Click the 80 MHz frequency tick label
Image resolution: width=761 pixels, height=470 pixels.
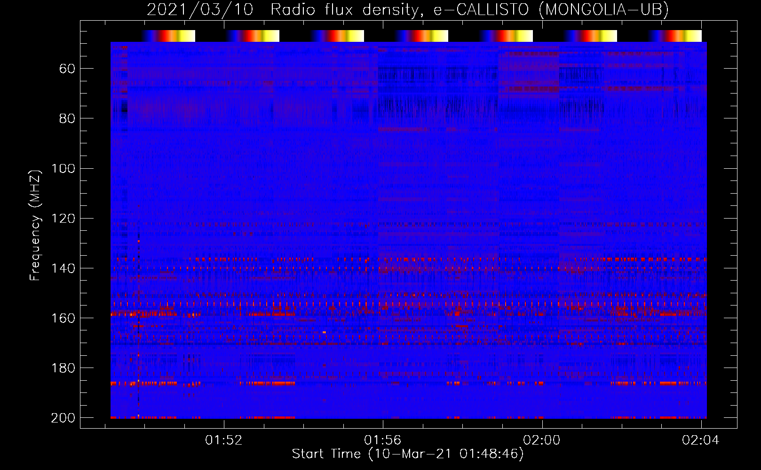67,118
